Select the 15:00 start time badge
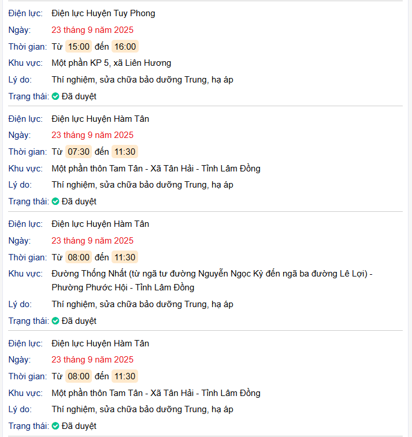 (79, 47)
